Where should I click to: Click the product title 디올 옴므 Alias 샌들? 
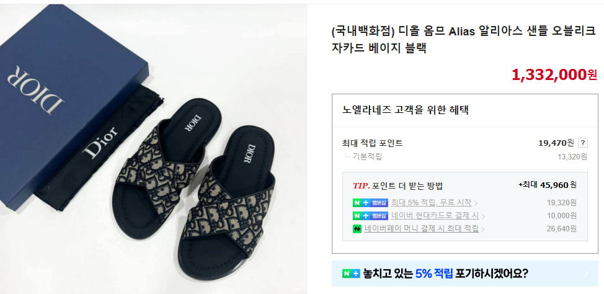[x=463, y=40]
